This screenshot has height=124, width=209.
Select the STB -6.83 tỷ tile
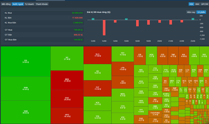pos(162,56)
